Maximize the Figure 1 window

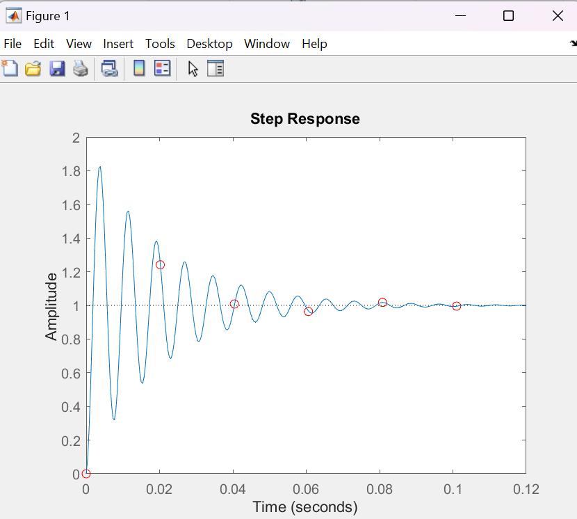pyautogui.click(x=508, y=15)
